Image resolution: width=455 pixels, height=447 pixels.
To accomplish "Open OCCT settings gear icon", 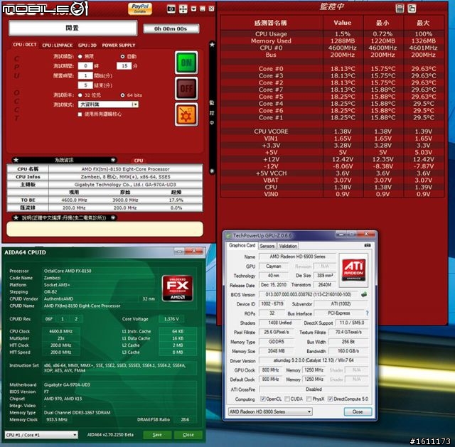I will (x=186, y=114).
